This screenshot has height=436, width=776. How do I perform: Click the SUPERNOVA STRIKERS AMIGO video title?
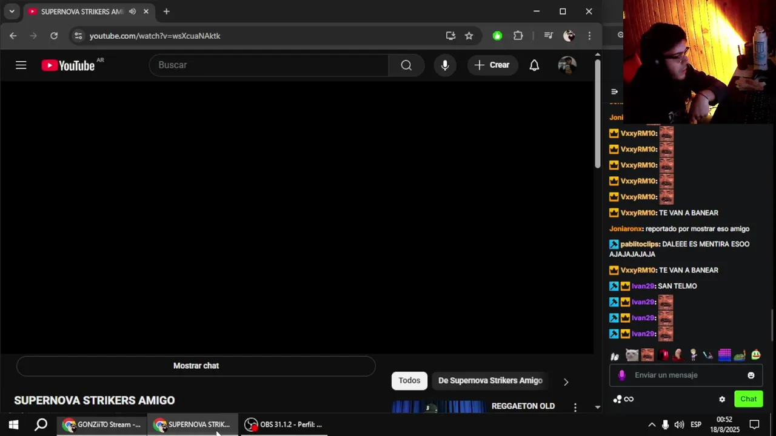pos(95,400)
